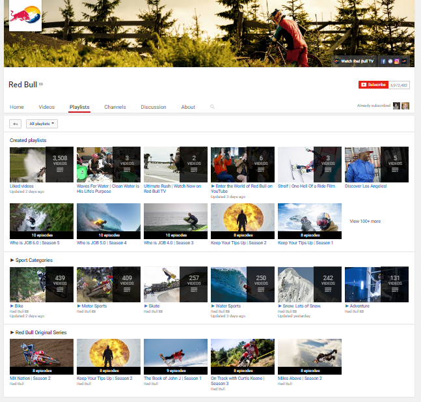Click Updated yesterday text under Snow playlist
The height and width of the screenshot is (402, 421).
click(x=294, y=316)
